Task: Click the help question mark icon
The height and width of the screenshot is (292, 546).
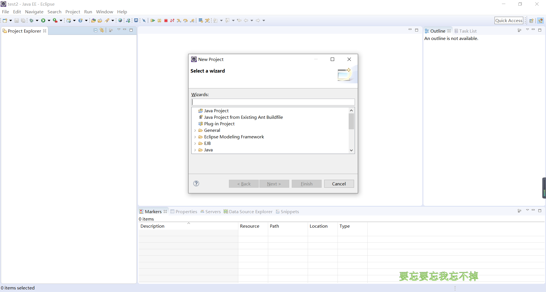Action: 196,183
